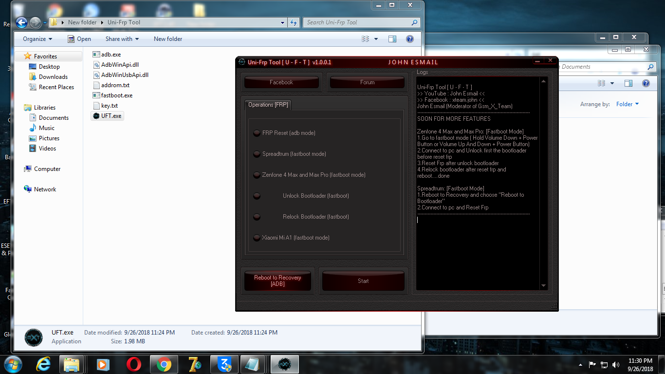Viewport: 665px width, 374px height.
Task: Open Pictures library
Action: 49,138
